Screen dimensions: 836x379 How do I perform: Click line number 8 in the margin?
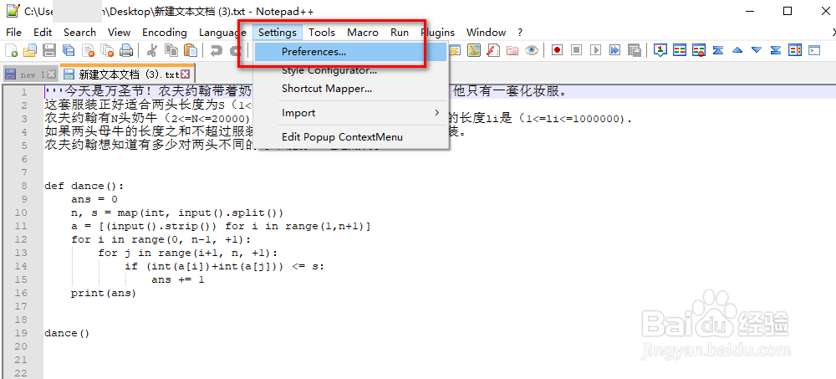point(23,187)
